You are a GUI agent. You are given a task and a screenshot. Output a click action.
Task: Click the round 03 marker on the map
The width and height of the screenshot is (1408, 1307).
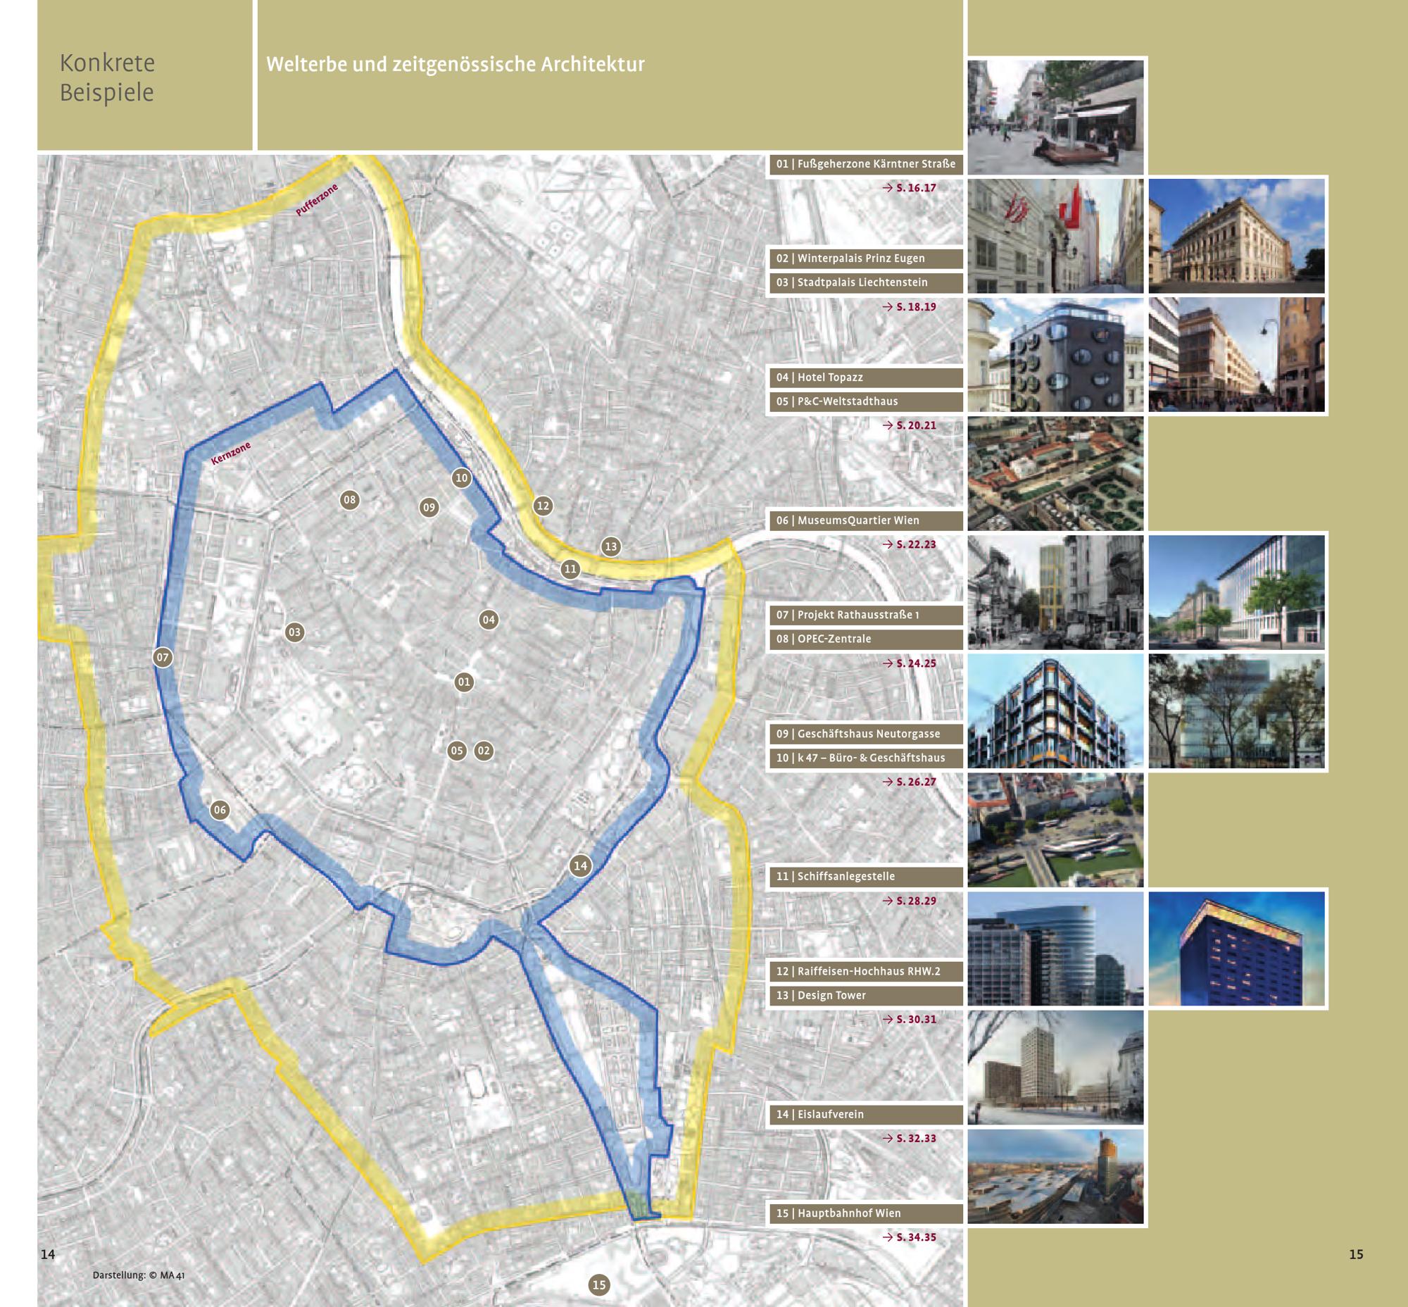click(x=294, y=632)
